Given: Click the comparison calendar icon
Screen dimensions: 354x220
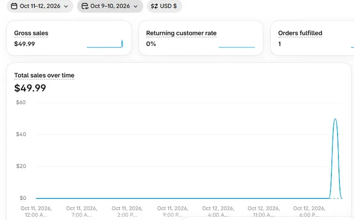Looking at the screenshot, I should tap(85, 6).
